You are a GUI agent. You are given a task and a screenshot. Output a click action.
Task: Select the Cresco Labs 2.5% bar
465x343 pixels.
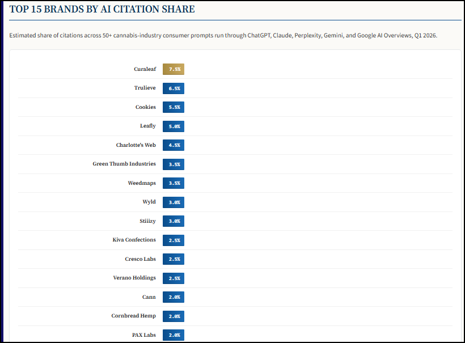coord(174,259)
